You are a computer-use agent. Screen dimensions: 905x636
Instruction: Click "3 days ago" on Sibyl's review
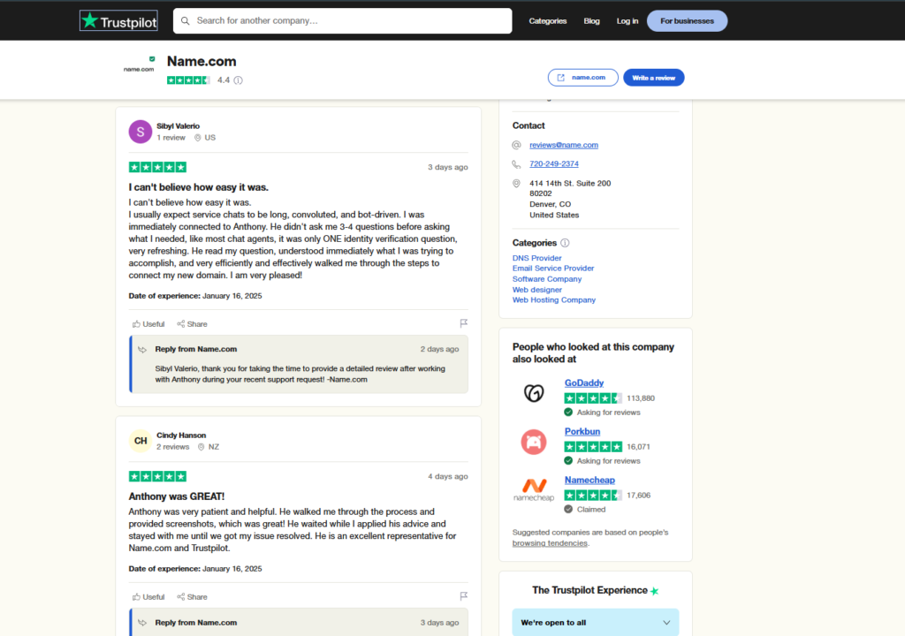coord(448,167)
